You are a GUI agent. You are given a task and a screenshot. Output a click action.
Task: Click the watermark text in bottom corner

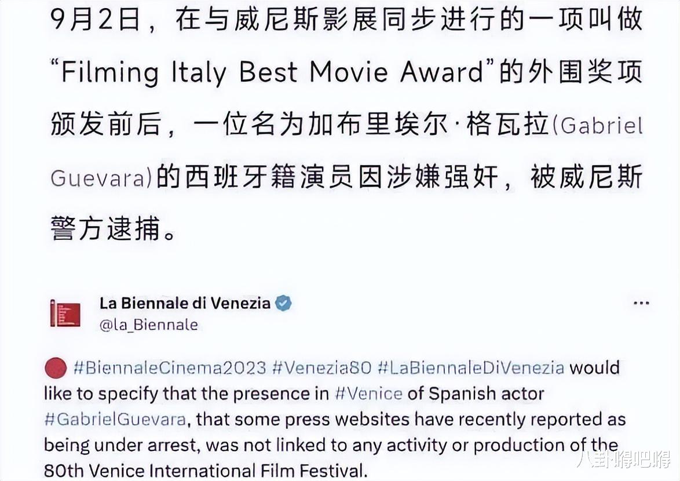(x=623, y=460)
